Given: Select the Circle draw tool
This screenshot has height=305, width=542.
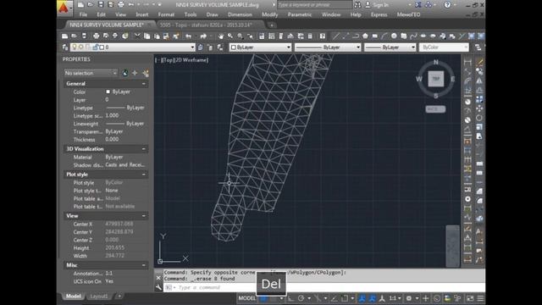Looking at the screenshot, I should point(394,36).
